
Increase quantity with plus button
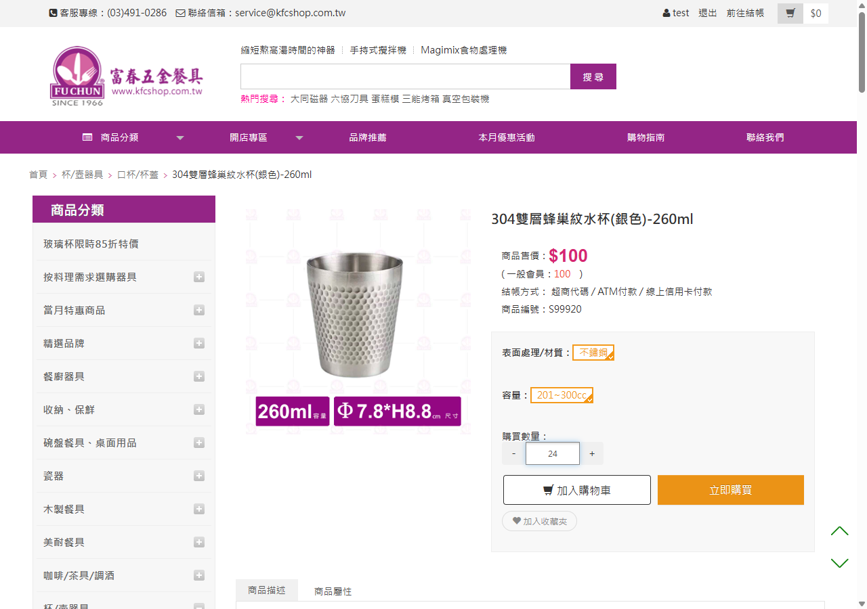(x=592, y=453)
